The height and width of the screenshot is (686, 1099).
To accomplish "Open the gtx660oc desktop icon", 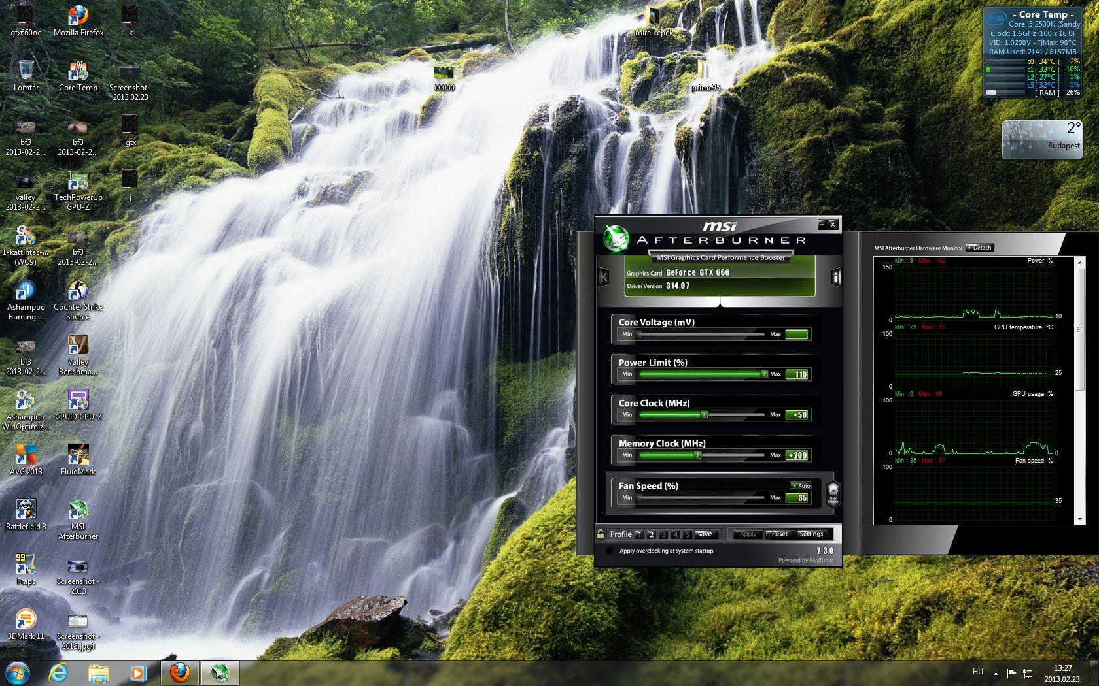I will coord(26,21).
